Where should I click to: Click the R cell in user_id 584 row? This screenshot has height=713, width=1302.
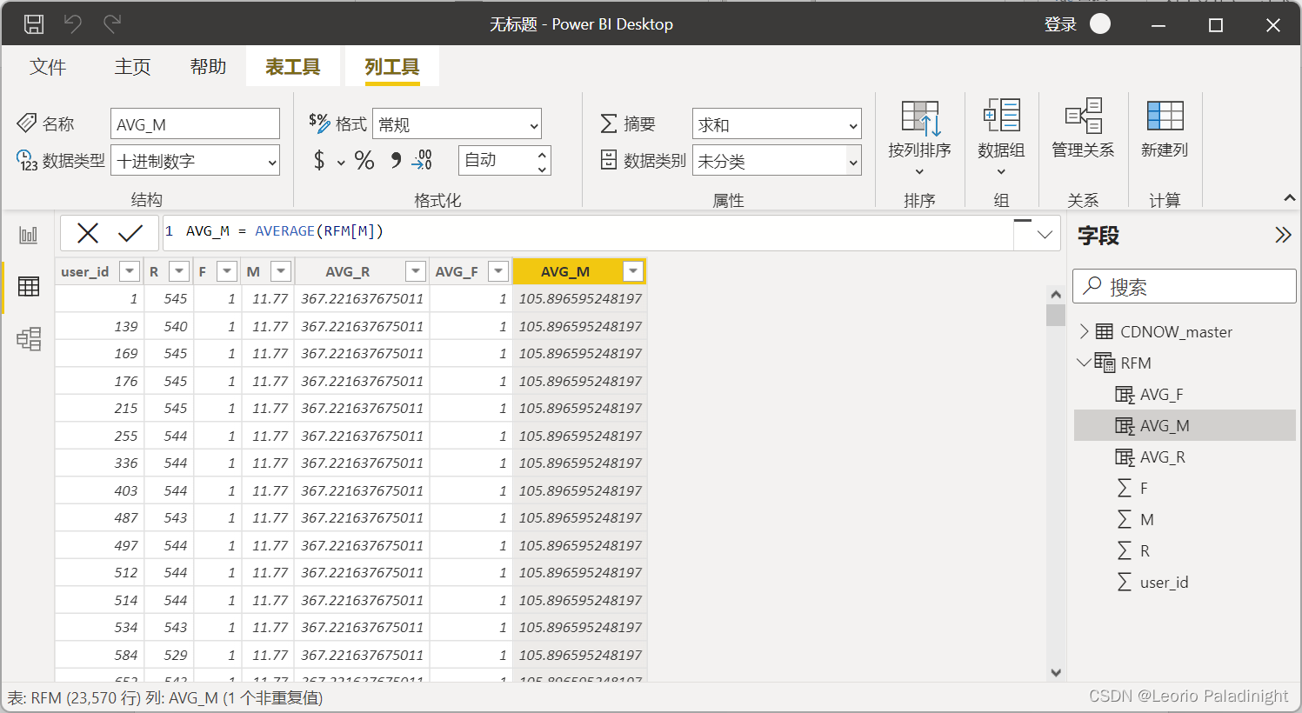170,655
